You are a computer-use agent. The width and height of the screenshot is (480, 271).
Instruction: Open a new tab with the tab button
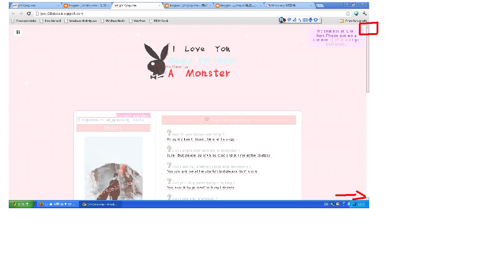pyautogui.click(x=320, y=6)
